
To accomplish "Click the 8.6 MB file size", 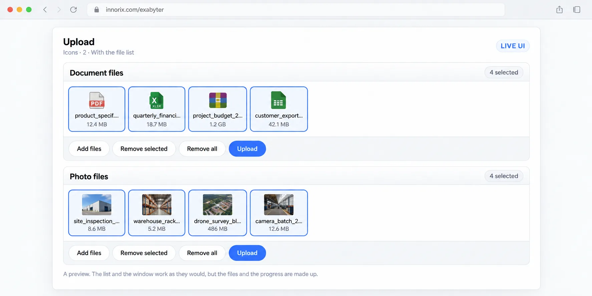I will pyautogui.click(x=97, y=229).
